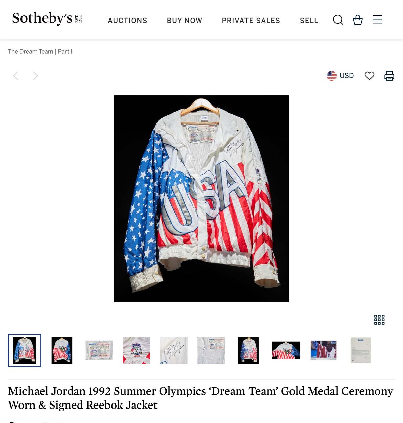
Task: Save lot with the heart icon
Action: tap(369, 76)
